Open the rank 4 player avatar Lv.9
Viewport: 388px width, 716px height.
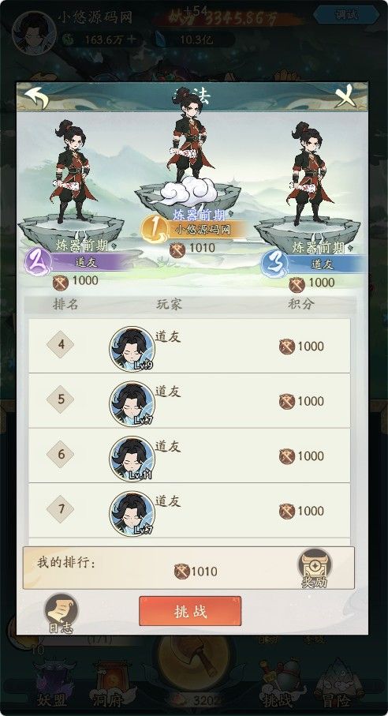click(x=132, y=349)
